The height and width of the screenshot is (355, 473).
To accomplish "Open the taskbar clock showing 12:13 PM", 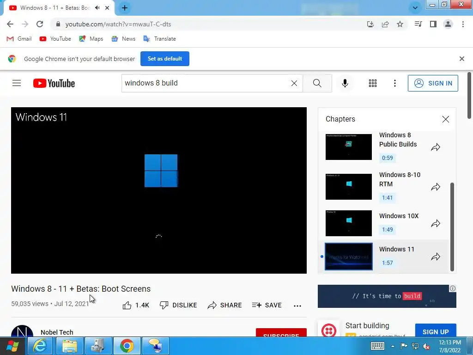I will point(449,346).
